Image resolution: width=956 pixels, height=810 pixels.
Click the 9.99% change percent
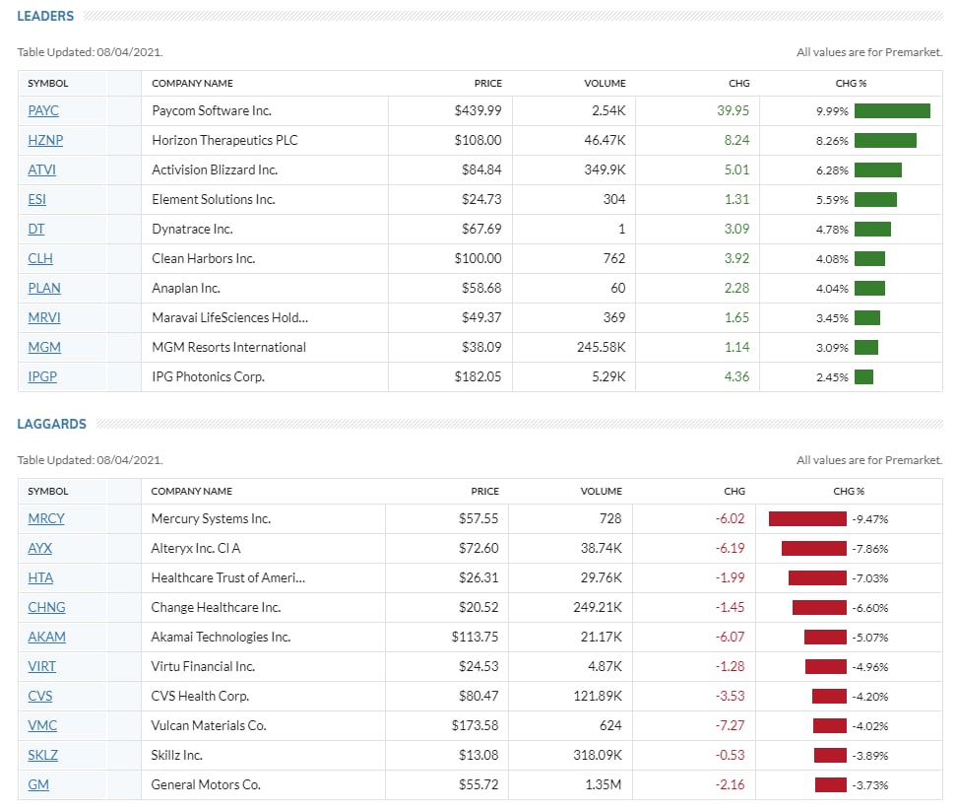pyautogui.click(x=832, y=111)
